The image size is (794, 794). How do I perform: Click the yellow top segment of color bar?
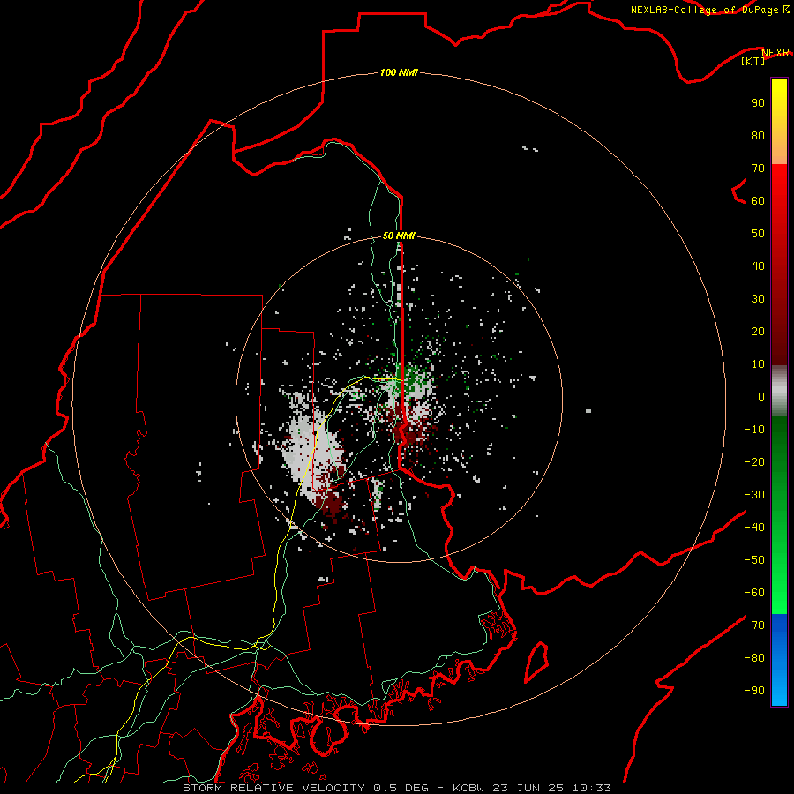click(x=779, y=122)
